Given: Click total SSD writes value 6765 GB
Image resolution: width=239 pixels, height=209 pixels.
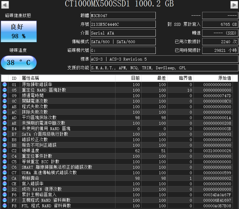Looking at the screenshot, I should (x=220, y=24).
